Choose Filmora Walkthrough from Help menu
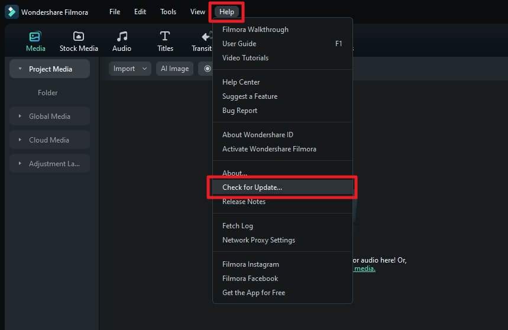The width and height of the screenshot is (508, 330). 282,30
